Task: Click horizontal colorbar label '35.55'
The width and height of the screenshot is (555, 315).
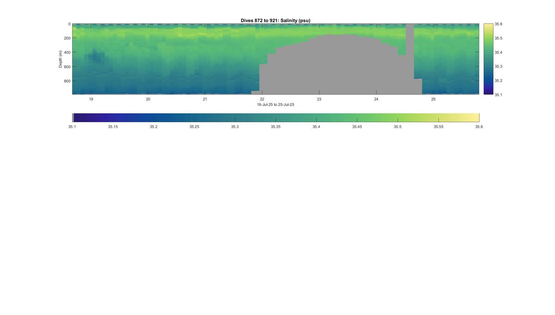Action: click(438, 126)
